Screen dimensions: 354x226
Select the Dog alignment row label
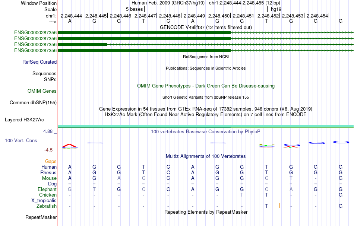click(52, 184)
